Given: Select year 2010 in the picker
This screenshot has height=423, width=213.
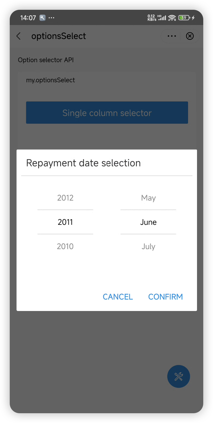Looking at the screenshot, I should [65, 247].
